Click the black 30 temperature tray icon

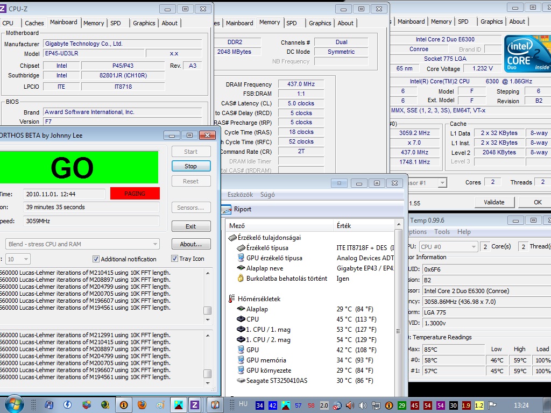coord(453,405)
